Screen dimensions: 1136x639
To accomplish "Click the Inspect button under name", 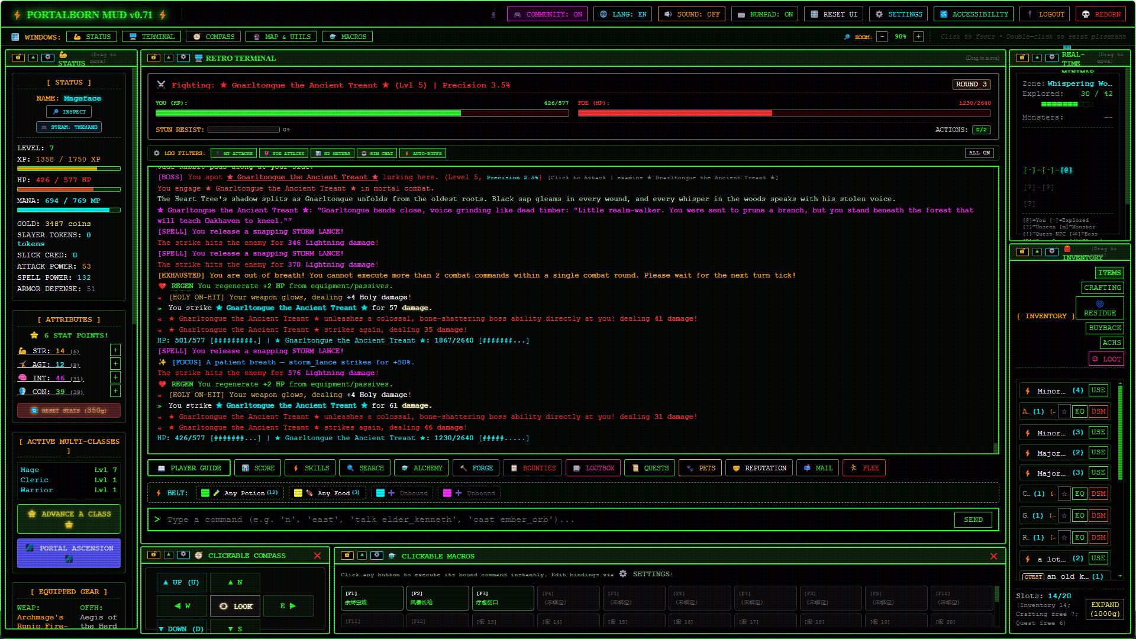I will tap(69, 112).
